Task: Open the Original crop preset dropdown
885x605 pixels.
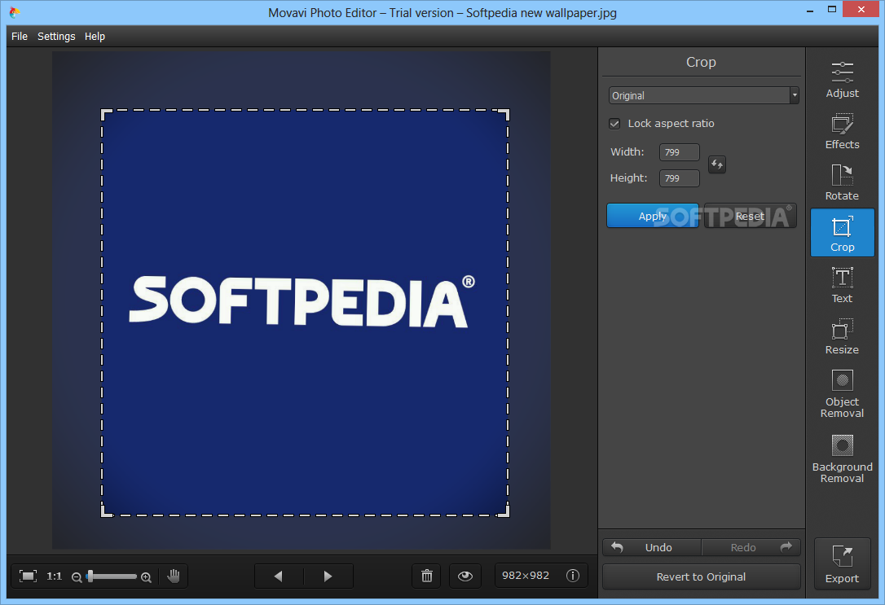Action: coord(703,95)
